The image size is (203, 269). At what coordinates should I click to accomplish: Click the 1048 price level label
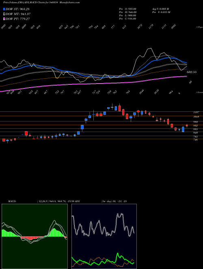point(196,117)
